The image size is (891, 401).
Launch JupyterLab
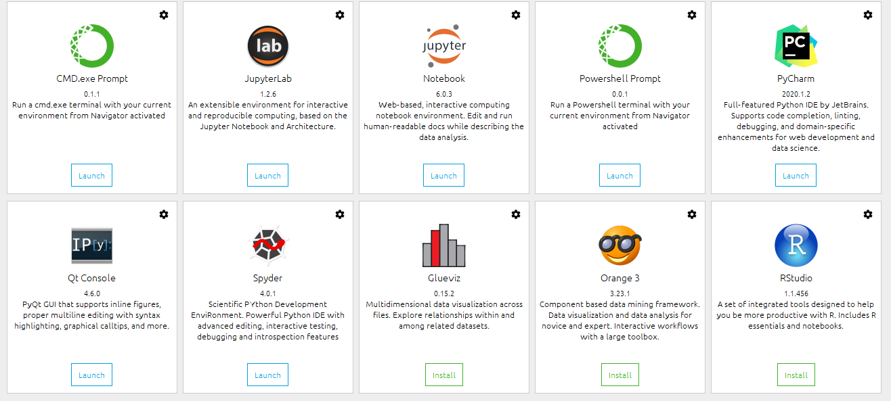click(x=267, y=175)
